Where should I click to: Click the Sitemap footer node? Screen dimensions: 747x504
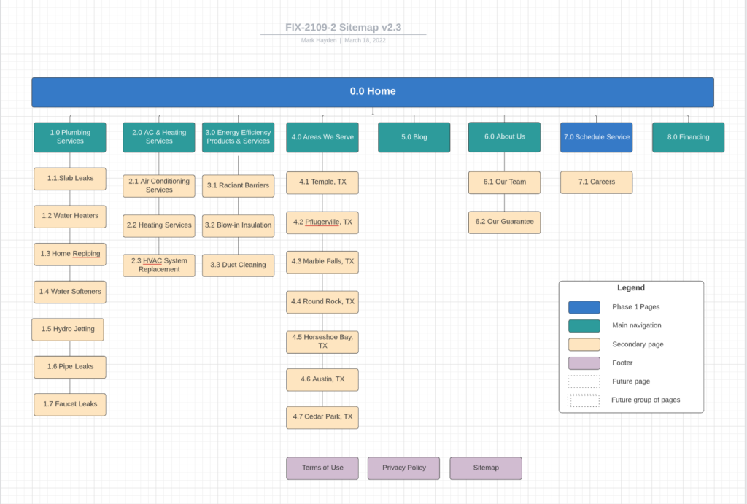tap(486, 468)
